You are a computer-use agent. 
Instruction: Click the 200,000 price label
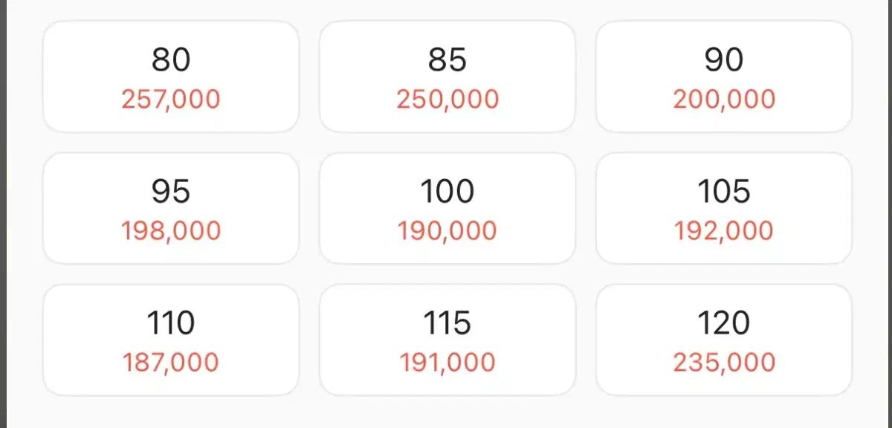click(x=724, y=100)
